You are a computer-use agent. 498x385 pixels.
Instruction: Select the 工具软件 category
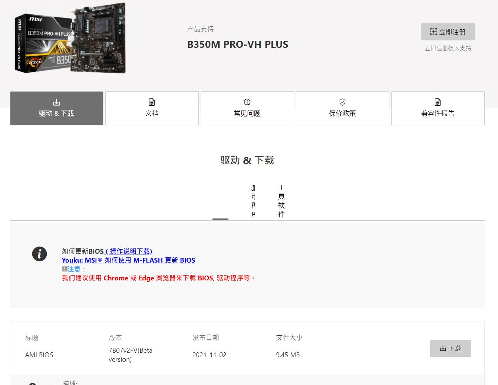281,200
